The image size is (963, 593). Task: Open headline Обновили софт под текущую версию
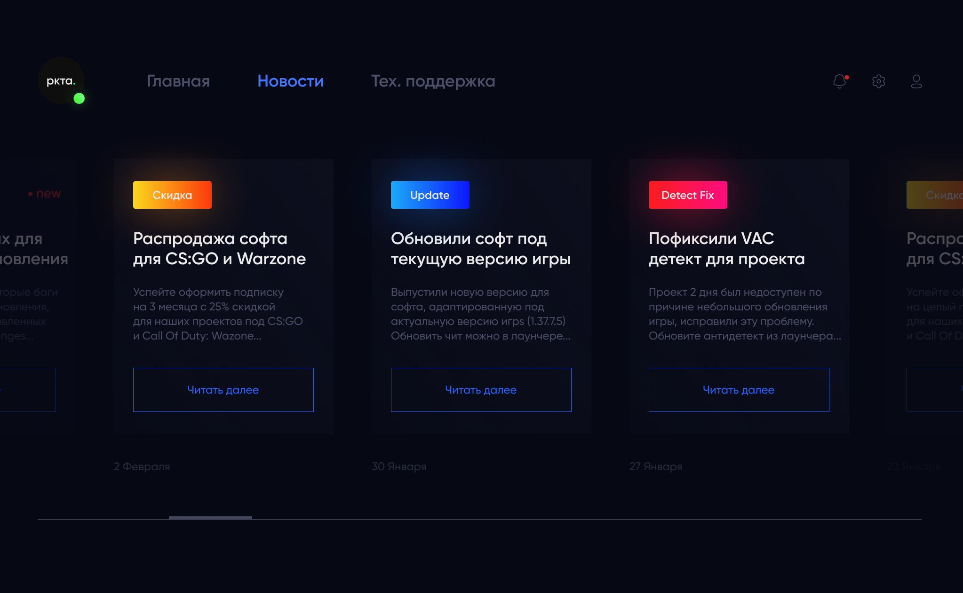point(481,249)
